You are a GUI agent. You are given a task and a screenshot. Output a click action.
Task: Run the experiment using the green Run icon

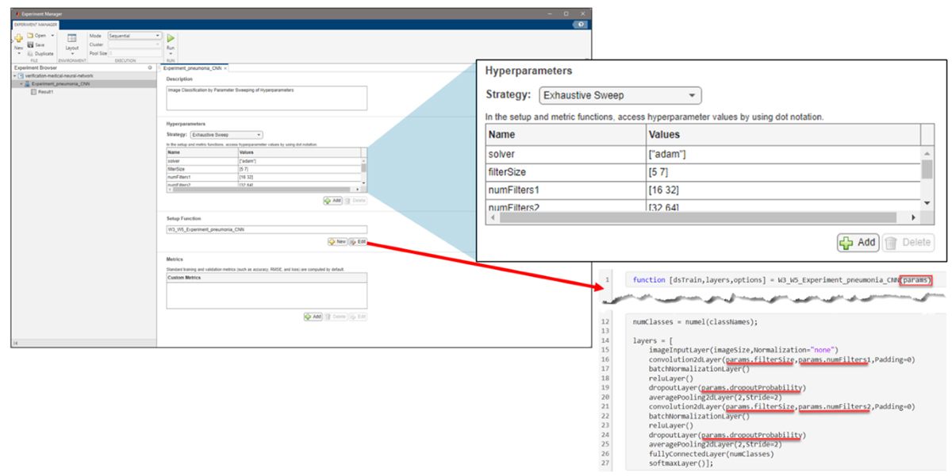pos(170,38)
